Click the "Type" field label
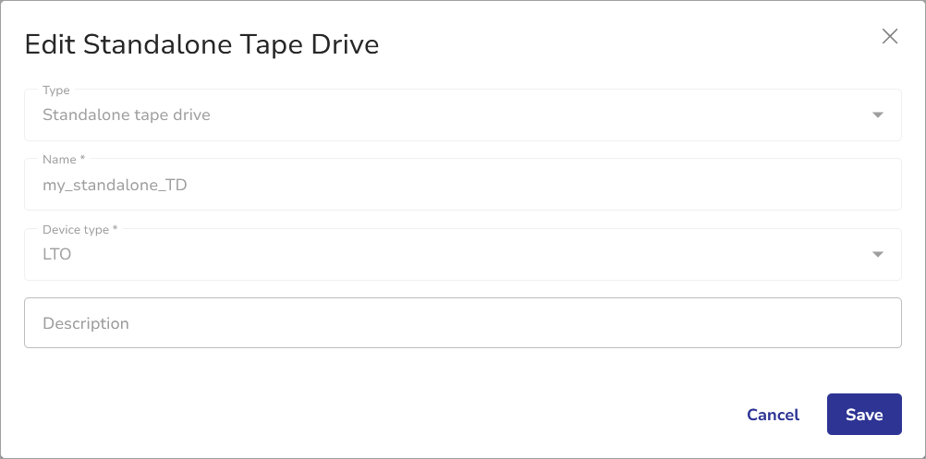926x459 pixels. (x=56, y=91)
